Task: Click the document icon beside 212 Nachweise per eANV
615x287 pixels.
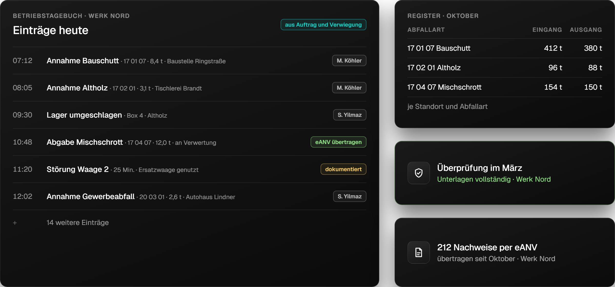Action: pos(418,252)
